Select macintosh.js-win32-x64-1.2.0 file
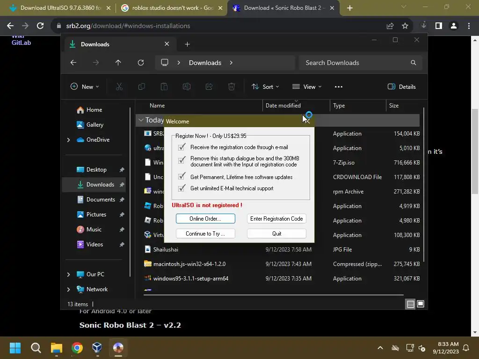This screenshot has width=479, height=359. (x=189, y=264)
